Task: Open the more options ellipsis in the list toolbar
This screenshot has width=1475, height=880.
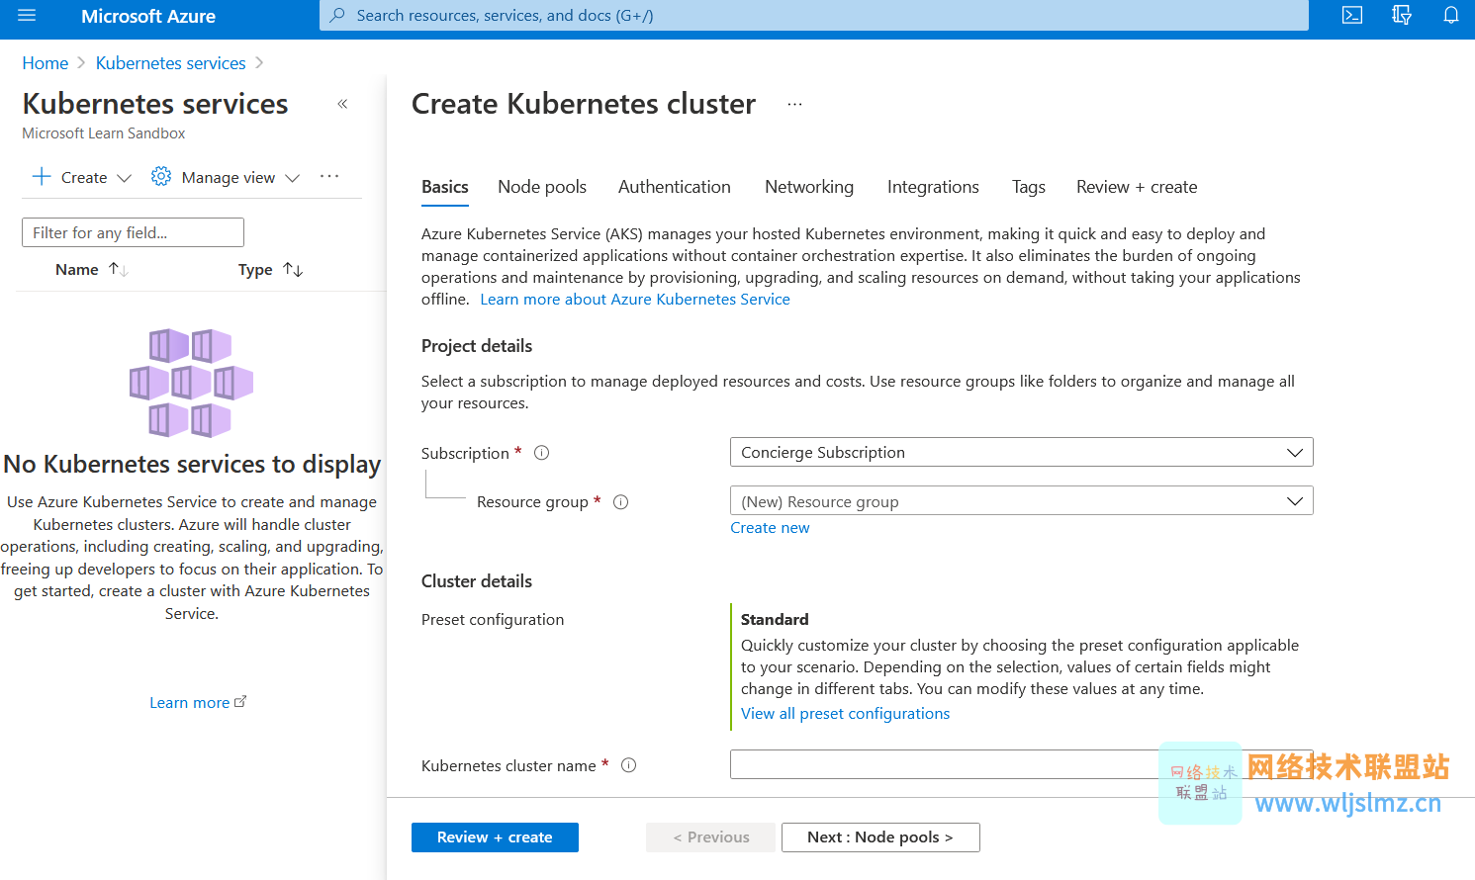Action: (x=329, y=177)
